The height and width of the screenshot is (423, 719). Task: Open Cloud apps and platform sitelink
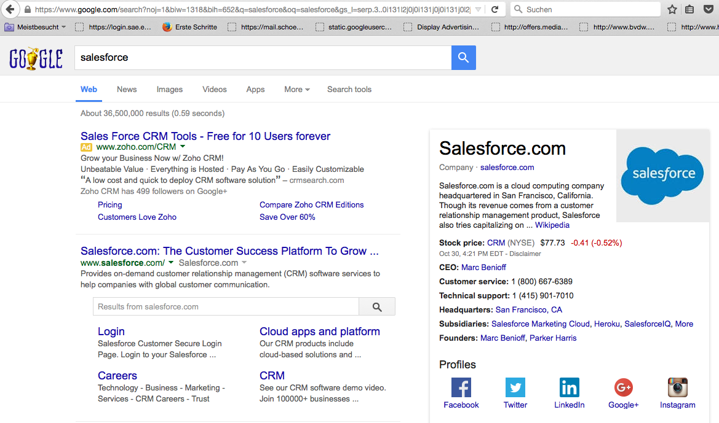pyautogui.click(x=320, y=332)
